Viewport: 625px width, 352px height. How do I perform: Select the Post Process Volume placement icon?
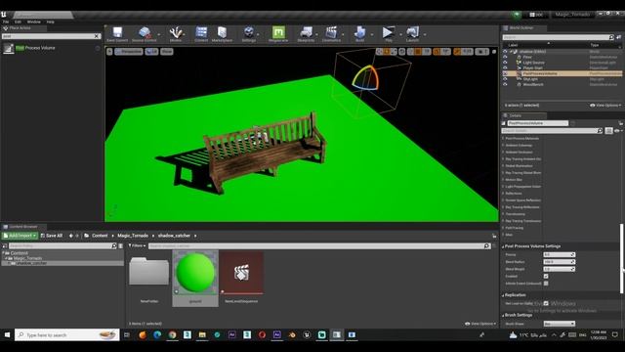(x=9, y=48)
